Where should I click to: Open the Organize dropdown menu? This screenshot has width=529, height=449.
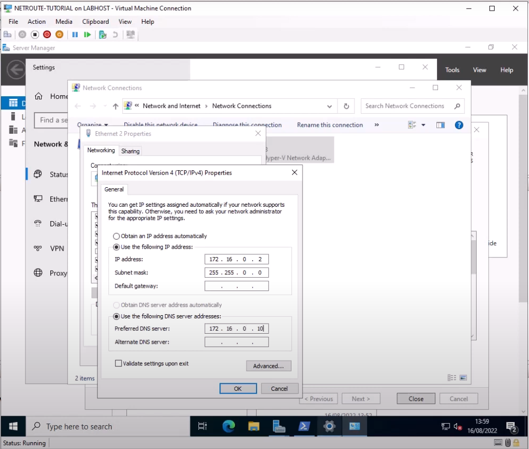pyautogui.click(x=92, y=124)
